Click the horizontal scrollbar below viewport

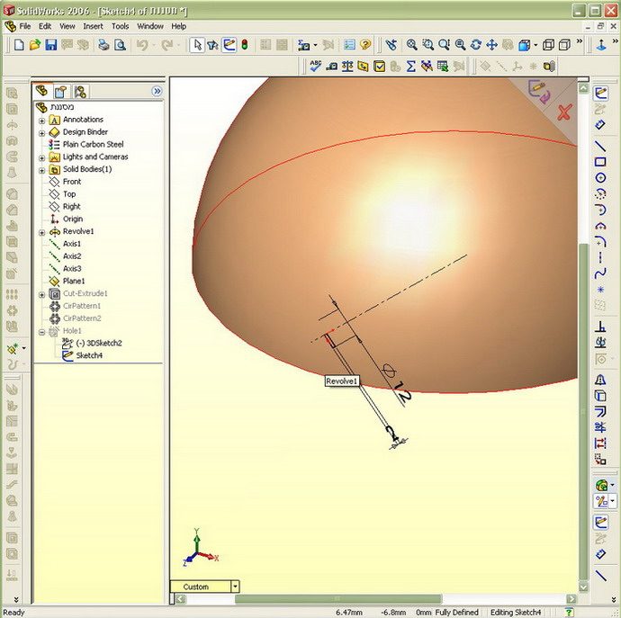360,599
